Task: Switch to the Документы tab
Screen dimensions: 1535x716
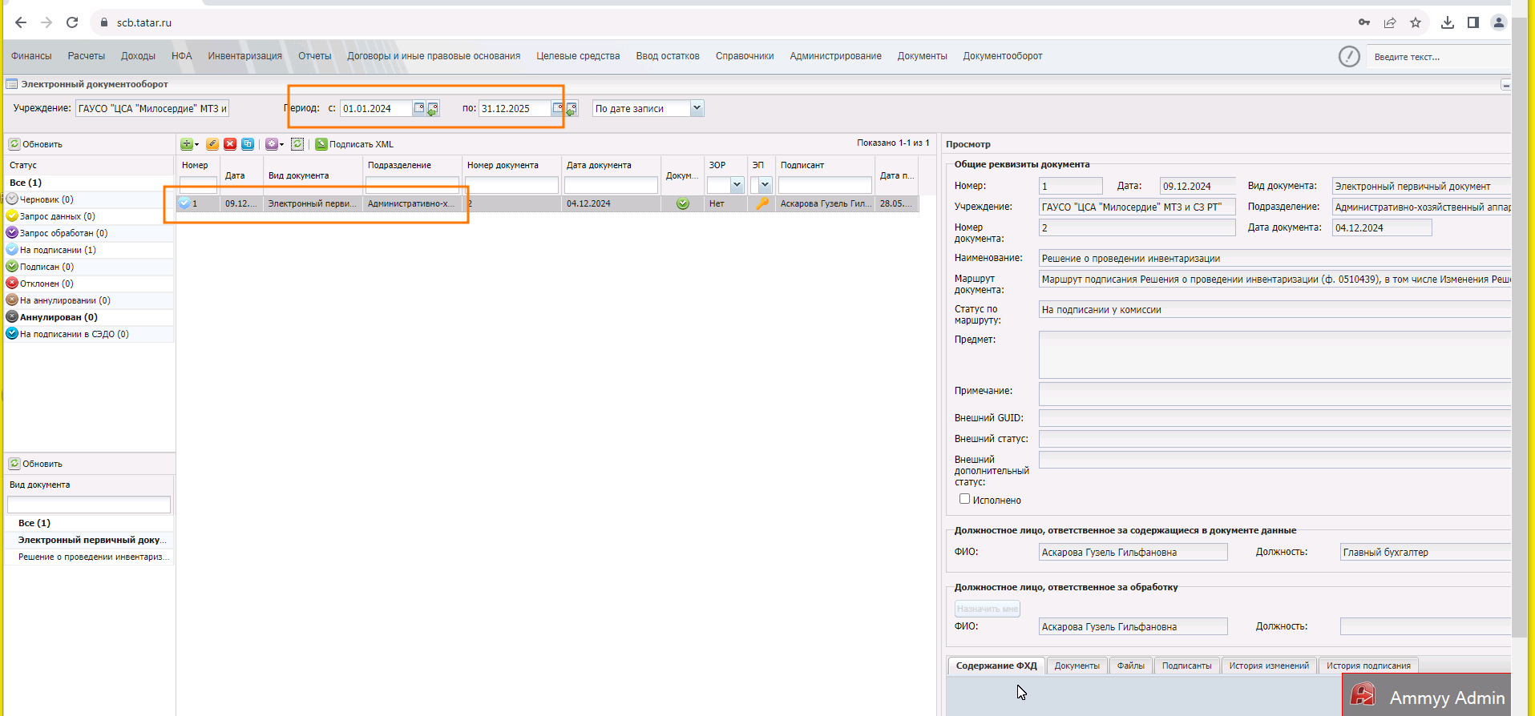Action: click(x=1077, y=666)
